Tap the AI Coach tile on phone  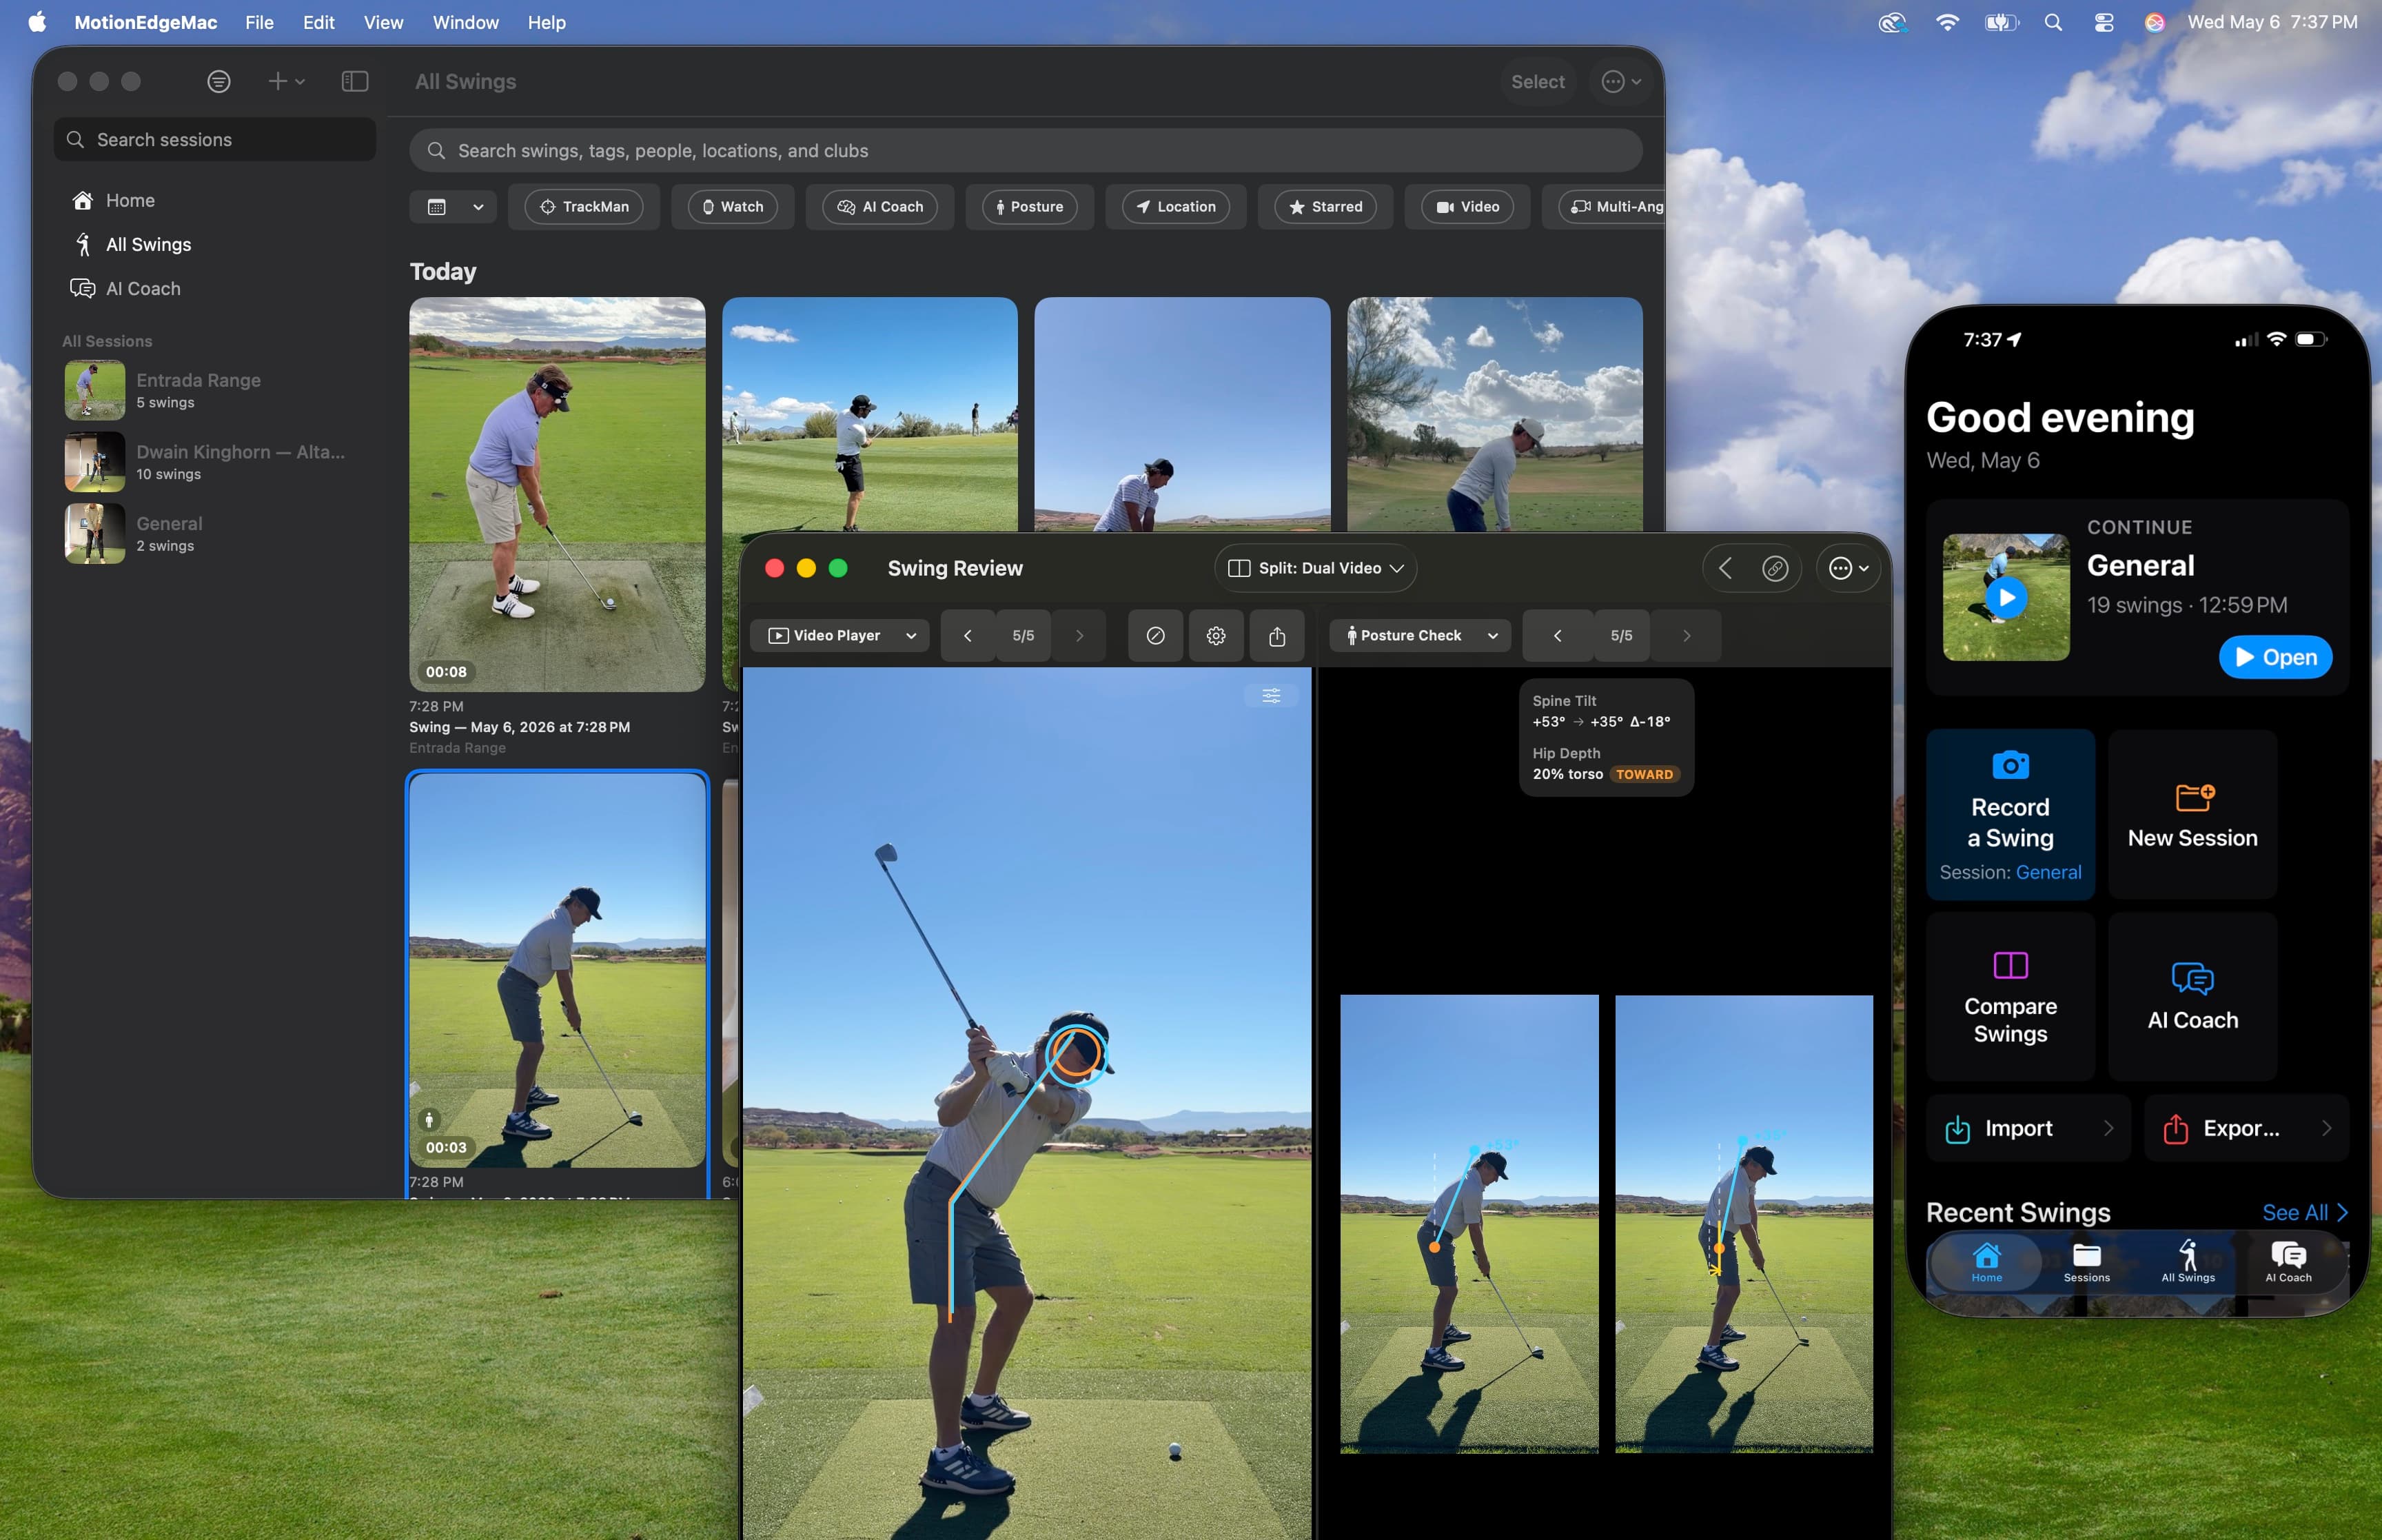pos(2192,996)
